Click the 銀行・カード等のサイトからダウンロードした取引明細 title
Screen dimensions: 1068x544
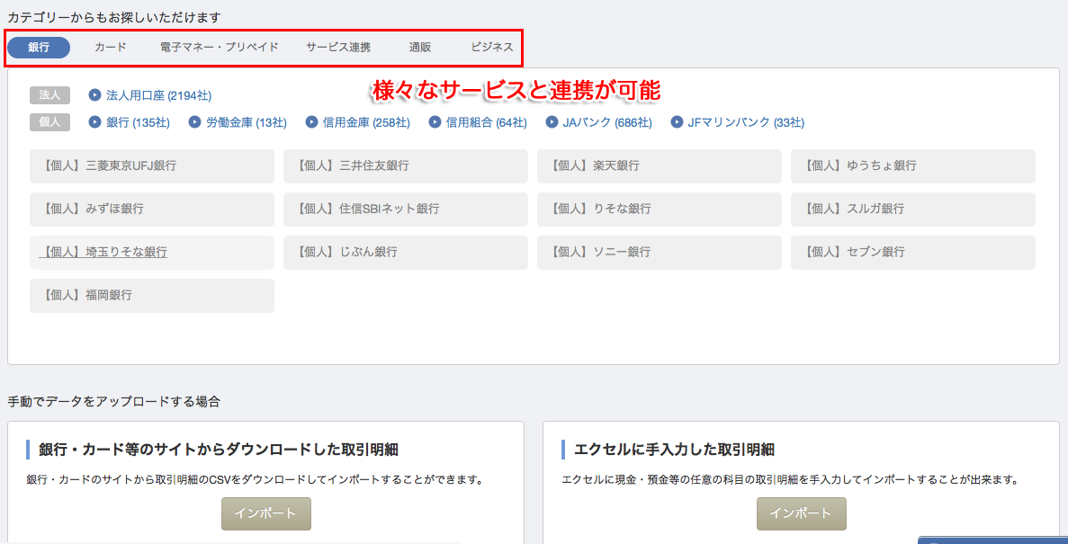pyautogui.click(x=218, y=450)
